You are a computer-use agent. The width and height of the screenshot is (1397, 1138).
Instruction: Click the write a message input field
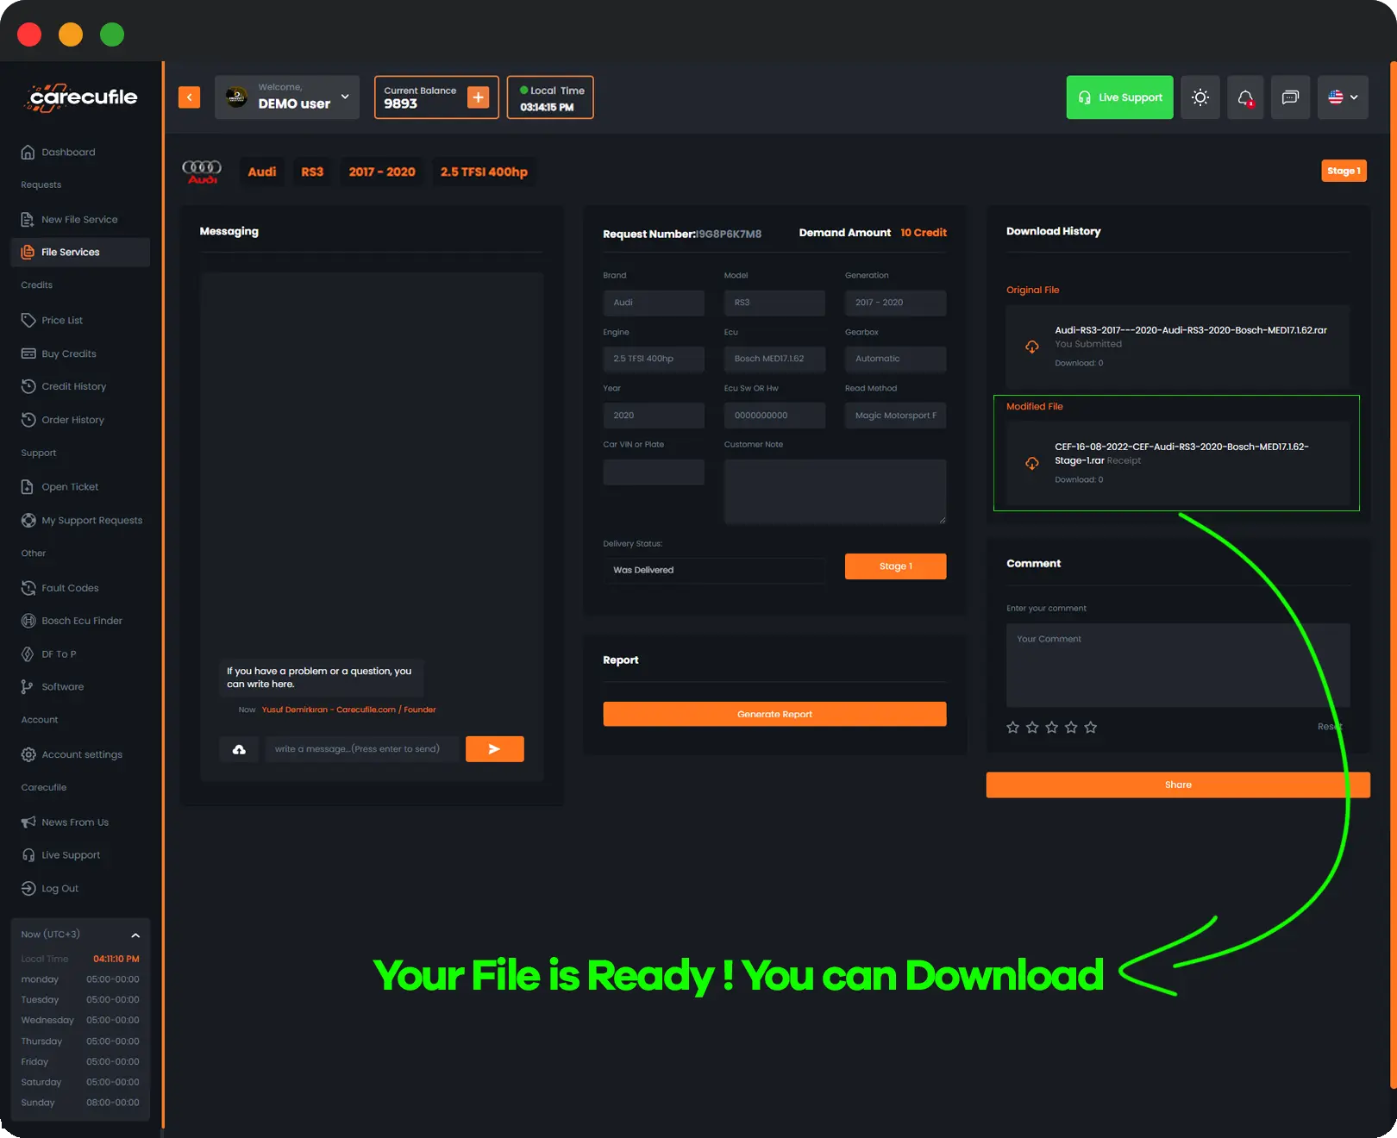(362, 749)
